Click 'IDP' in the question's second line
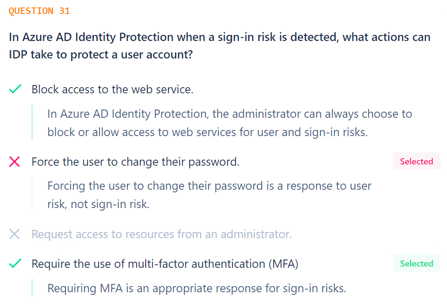 18,55
